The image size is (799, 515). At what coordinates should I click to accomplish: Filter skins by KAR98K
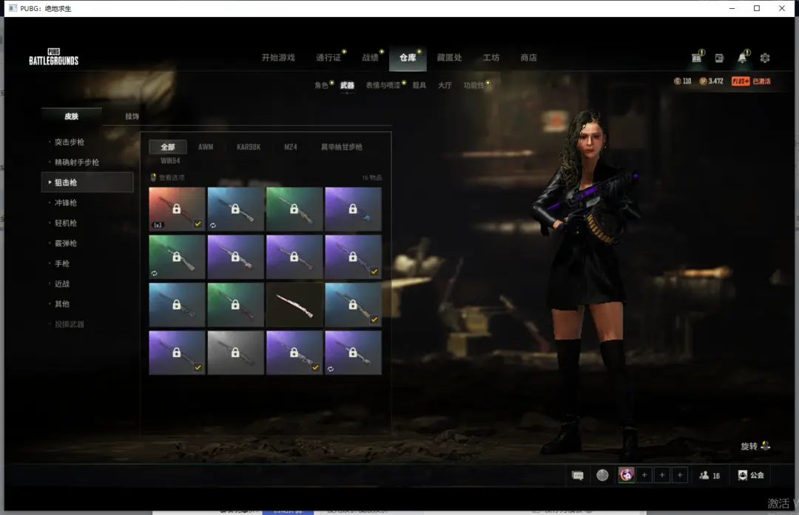(249, 146)
